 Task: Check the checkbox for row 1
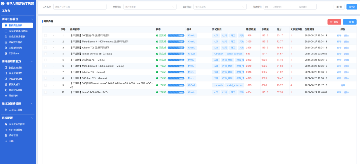click(x=46, y=36)
